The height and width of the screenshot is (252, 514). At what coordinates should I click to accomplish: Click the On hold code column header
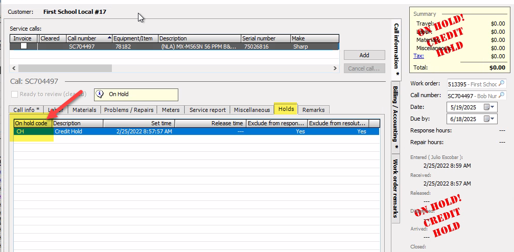33,123
